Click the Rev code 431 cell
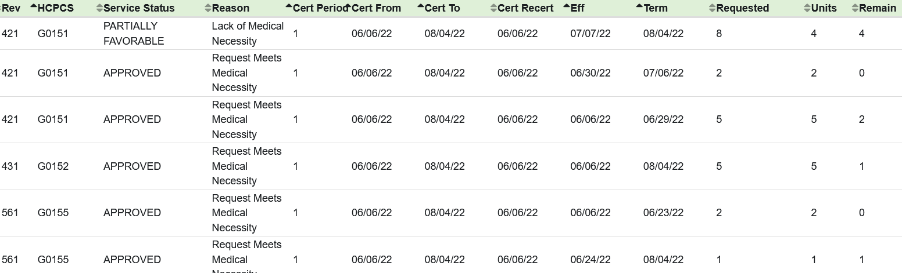Screen dimensions: 902x273 tap(10, 166)
